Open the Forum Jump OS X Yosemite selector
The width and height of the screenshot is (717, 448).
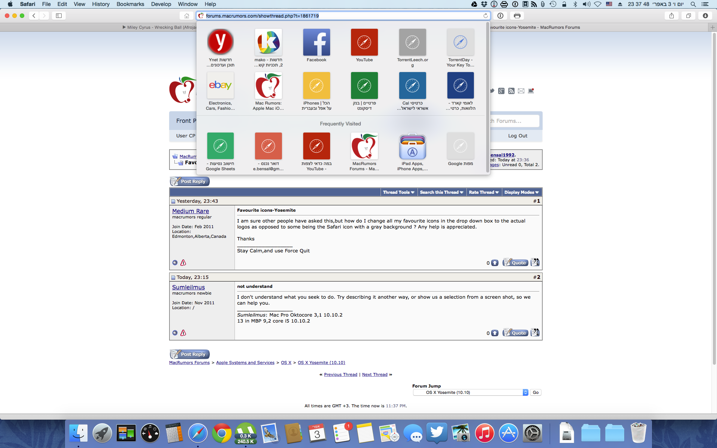471,392
